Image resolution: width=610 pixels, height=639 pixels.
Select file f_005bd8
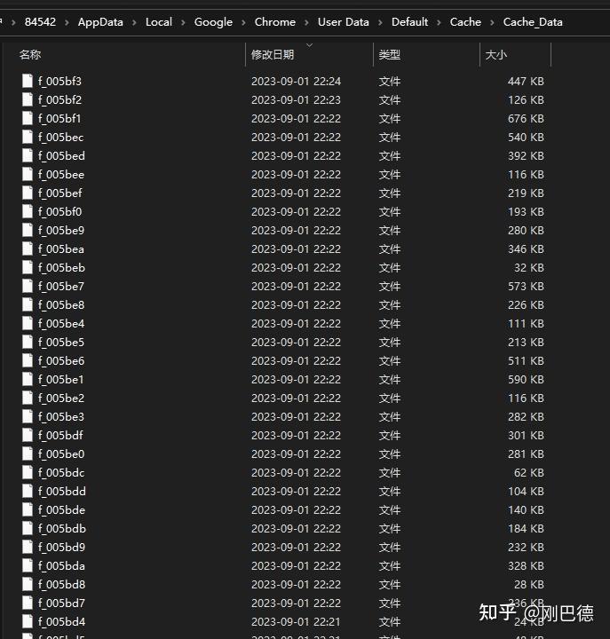(x=61, y=584)
